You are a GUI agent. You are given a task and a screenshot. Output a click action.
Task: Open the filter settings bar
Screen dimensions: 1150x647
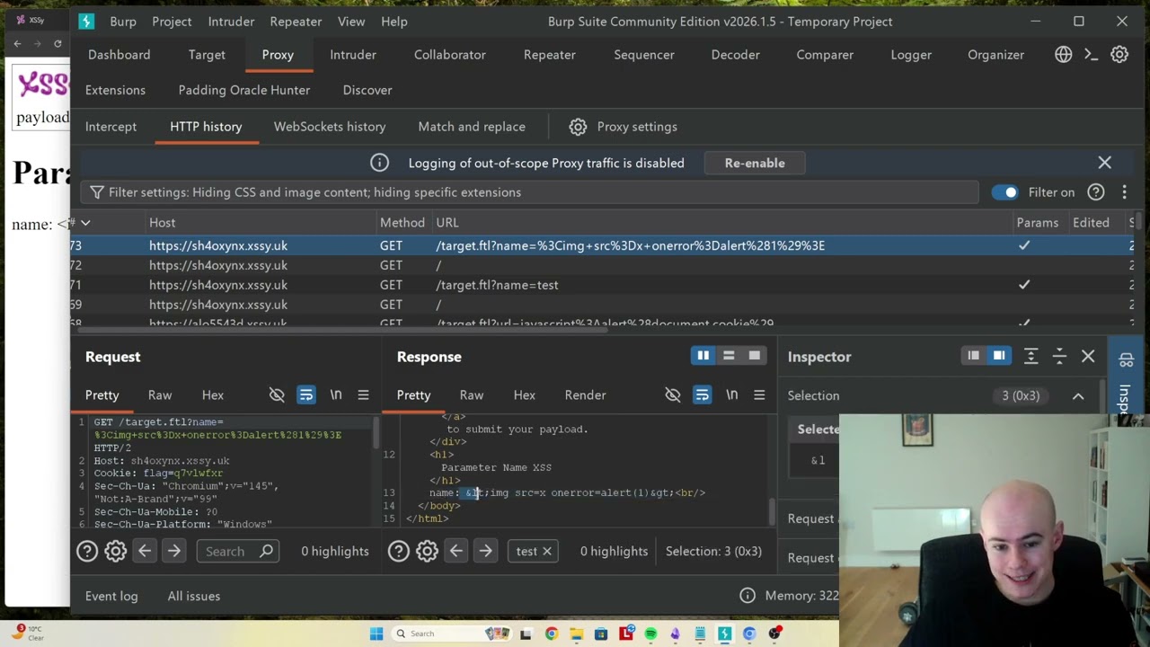point(530,192)
